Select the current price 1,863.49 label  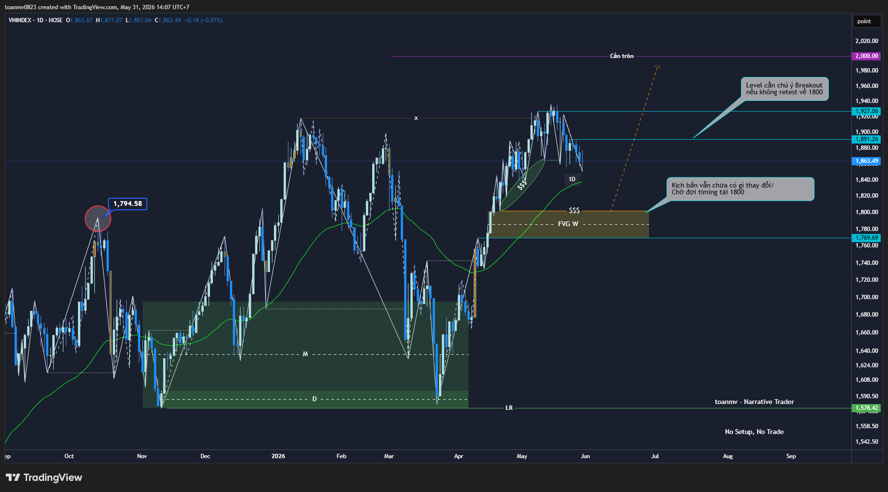(866, 161)
